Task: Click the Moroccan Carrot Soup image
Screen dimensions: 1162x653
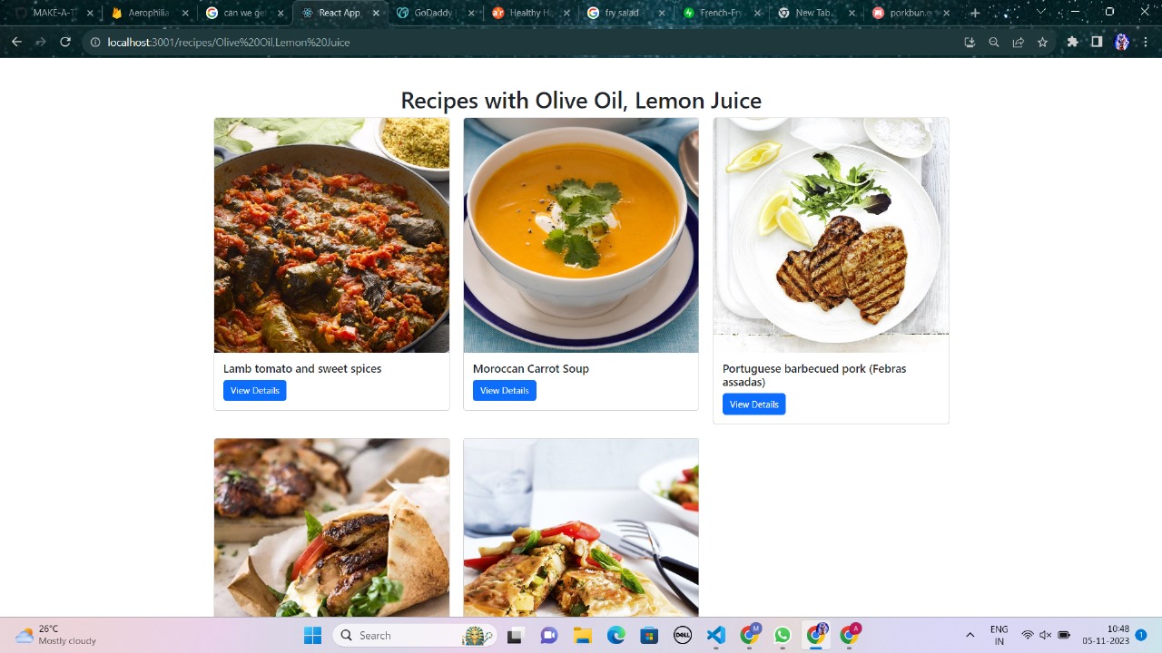Action: click(581, 235)
